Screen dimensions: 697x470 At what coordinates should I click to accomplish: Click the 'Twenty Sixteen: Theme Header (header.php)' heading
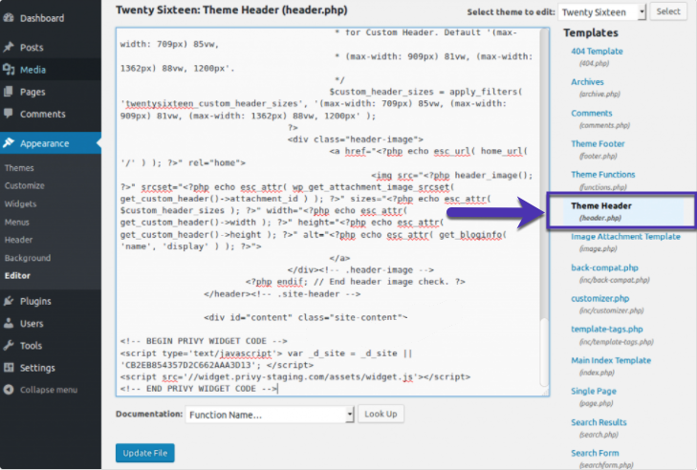[x=231, y=10]
